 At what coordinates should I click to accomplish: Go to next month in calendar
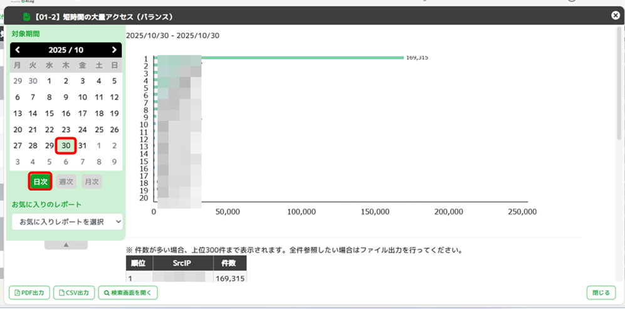click(114, 50)
